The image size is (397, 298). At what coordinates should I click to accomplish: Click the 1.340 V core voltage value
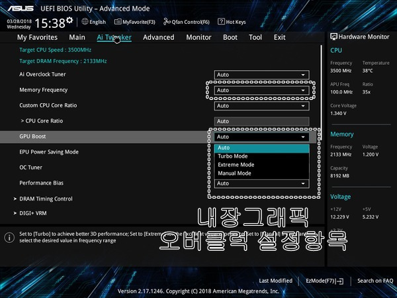[x=338, y=113]
